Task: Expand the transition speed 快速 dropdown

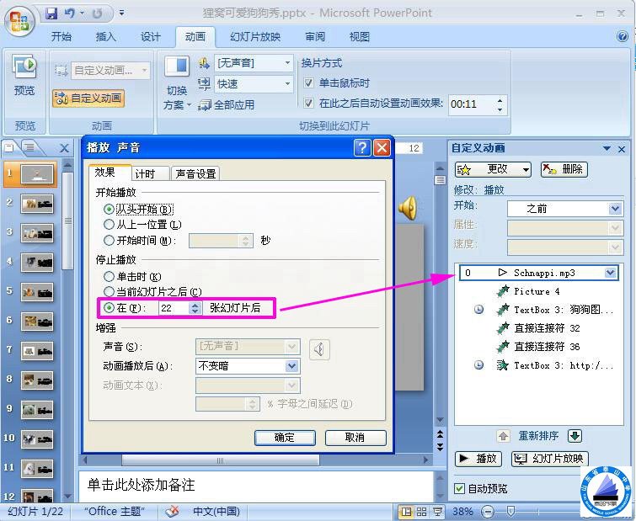Action: point(286,84)
